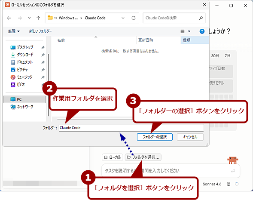Click the send arrow icon in Claude window
This screenshot has width=253, height=200.
click(x=233, y=171)
